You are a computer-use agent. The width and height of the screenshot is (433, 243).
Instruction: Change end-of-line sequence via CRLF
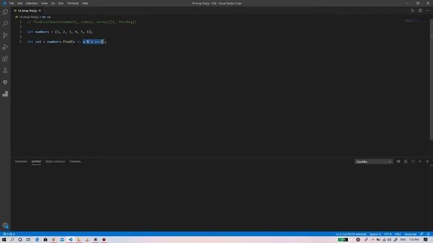click(398, 234)
